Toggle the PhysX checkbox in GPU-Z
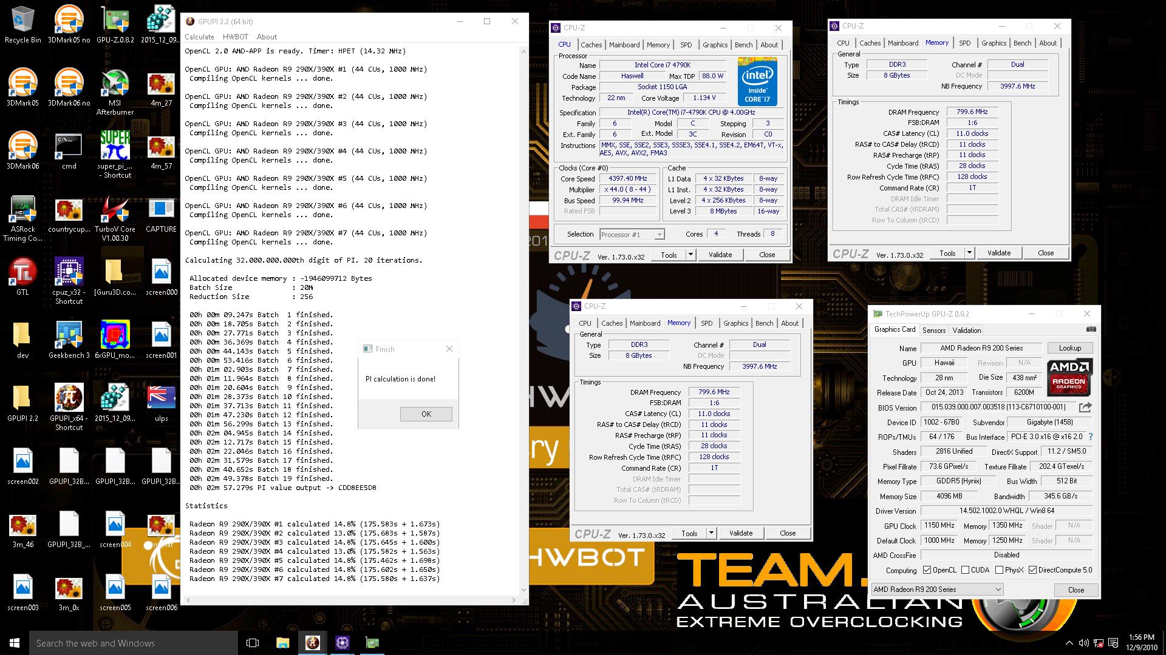Screen dimensions: 1166x655 pyautogui.click(x=999, y=570)
